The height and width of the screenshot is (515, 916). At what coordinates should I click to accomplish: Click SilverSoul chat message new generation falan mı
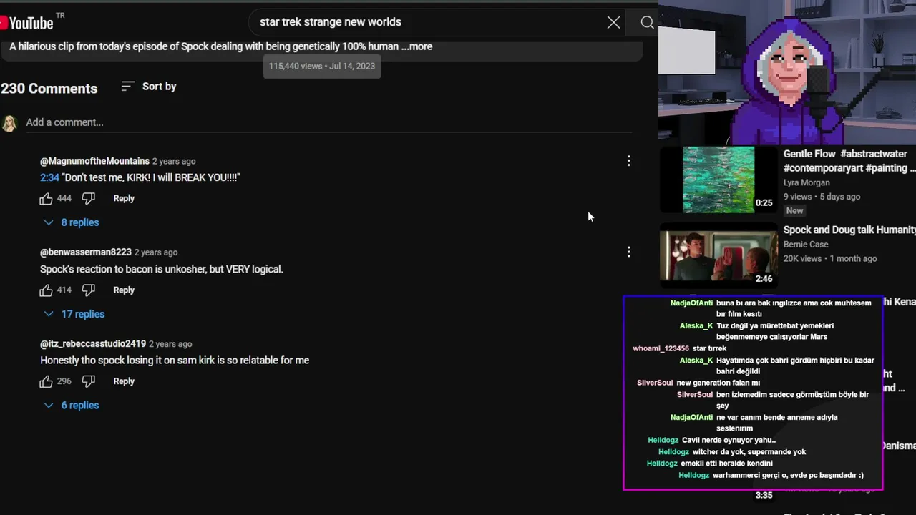click(x=718, y=383)
